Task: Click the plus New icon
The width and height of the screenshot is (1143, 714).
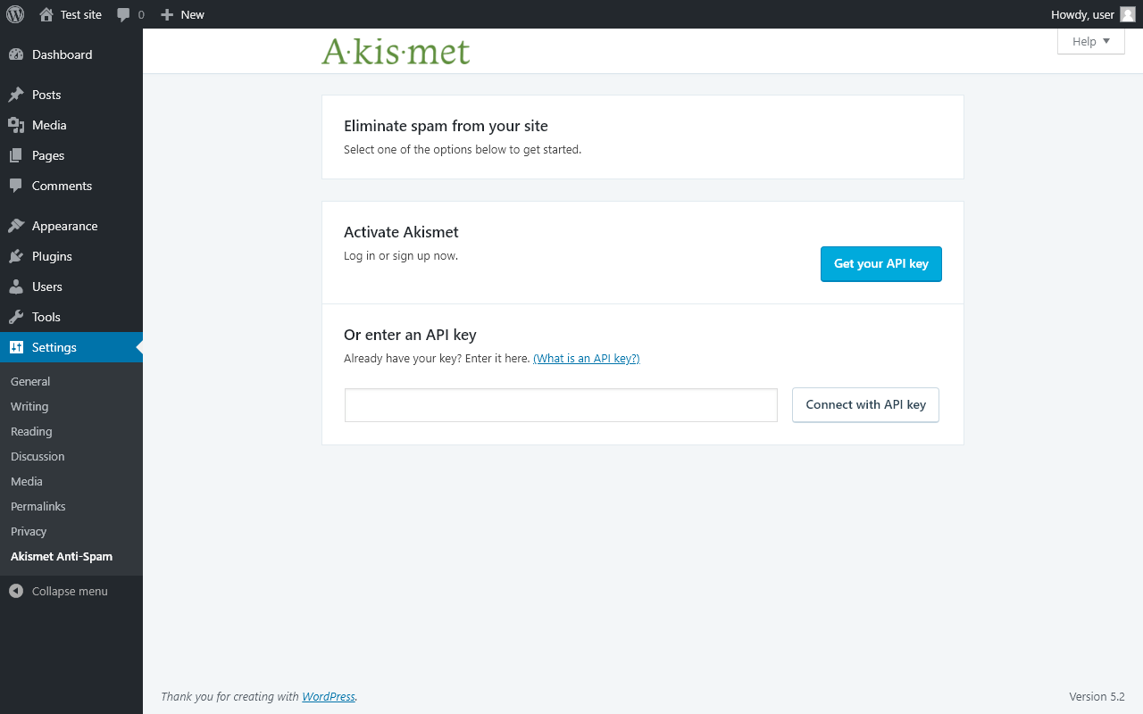Action: tap(166, 14)
